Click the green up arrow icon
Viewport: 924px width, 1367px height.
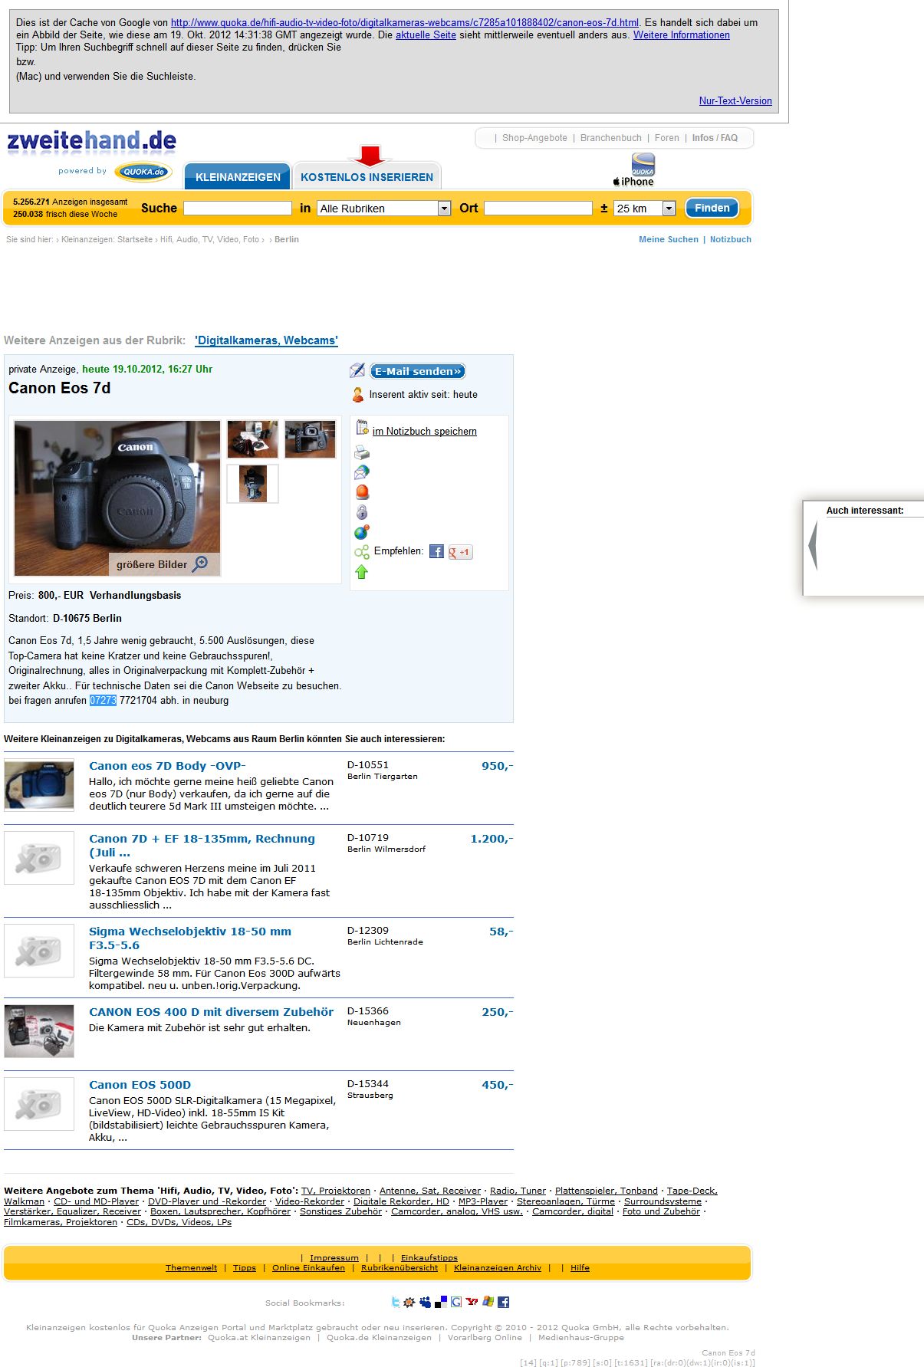click(x=362, y=572)
